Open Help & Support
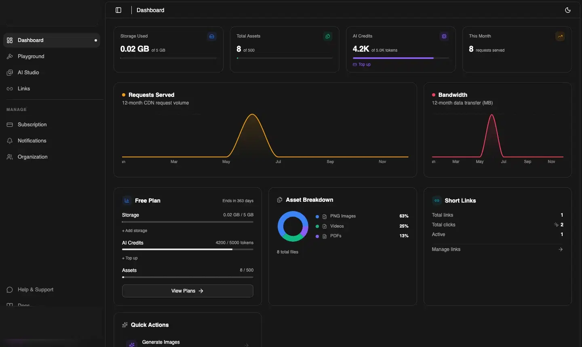Screen dimensions: 582x347 coord(52,290)
